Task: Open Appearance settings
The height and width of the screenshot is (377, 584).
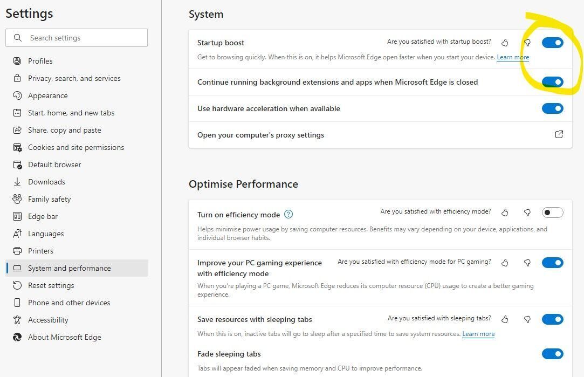Action: [77, 95]
